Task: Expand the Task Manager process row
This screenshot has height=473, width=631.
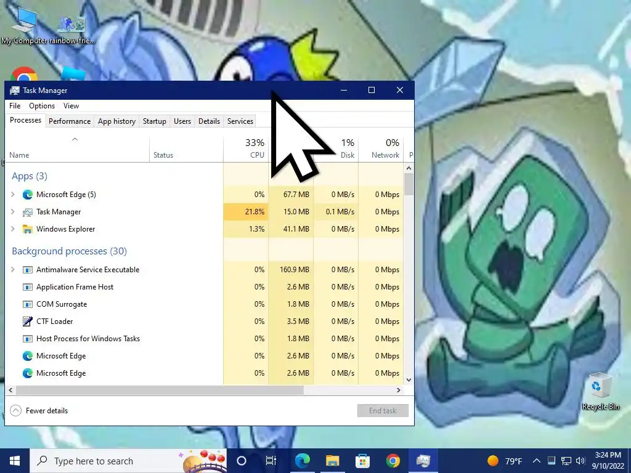Action: pos(13,212)
